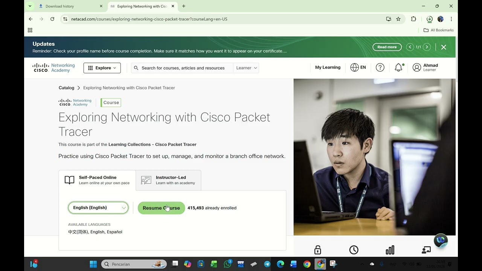Click the unlocked padlock icon

pyautogui.click(x=318, y=250)
